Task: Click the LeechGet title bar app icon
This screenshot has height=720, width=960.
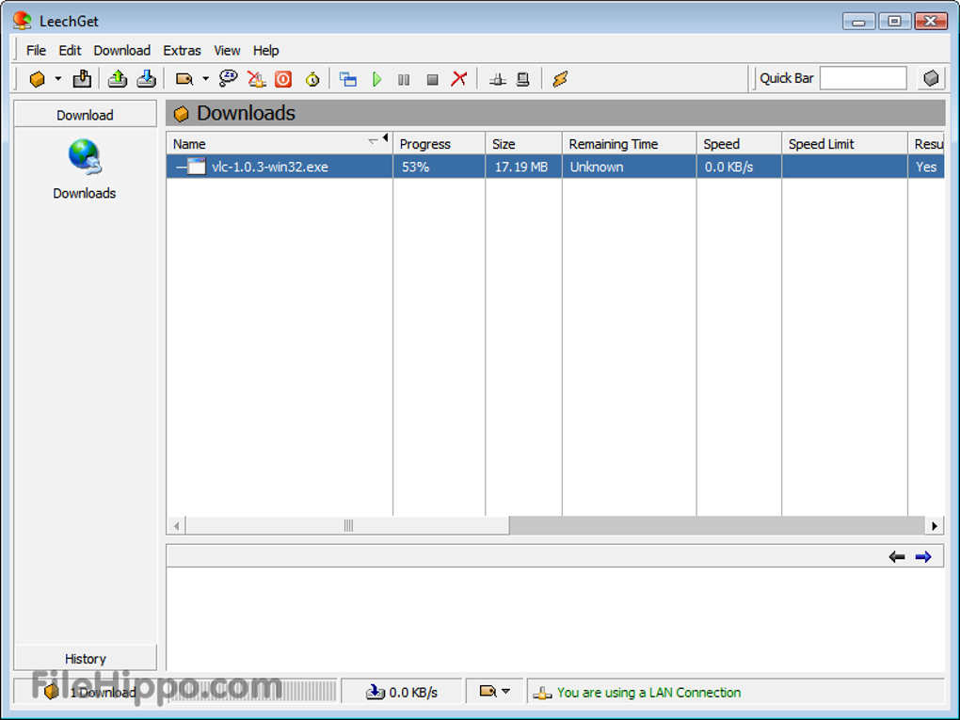Action: pos(22,20)
